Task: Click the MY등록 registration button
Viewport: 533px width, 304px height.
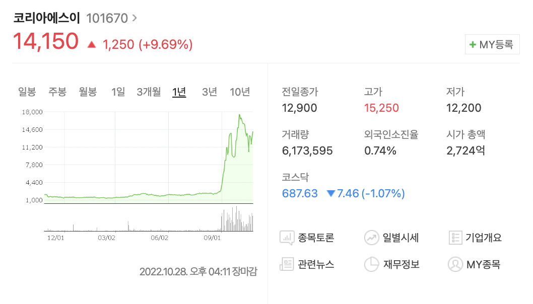Action: pyautogui.click(x=492, y=44)
